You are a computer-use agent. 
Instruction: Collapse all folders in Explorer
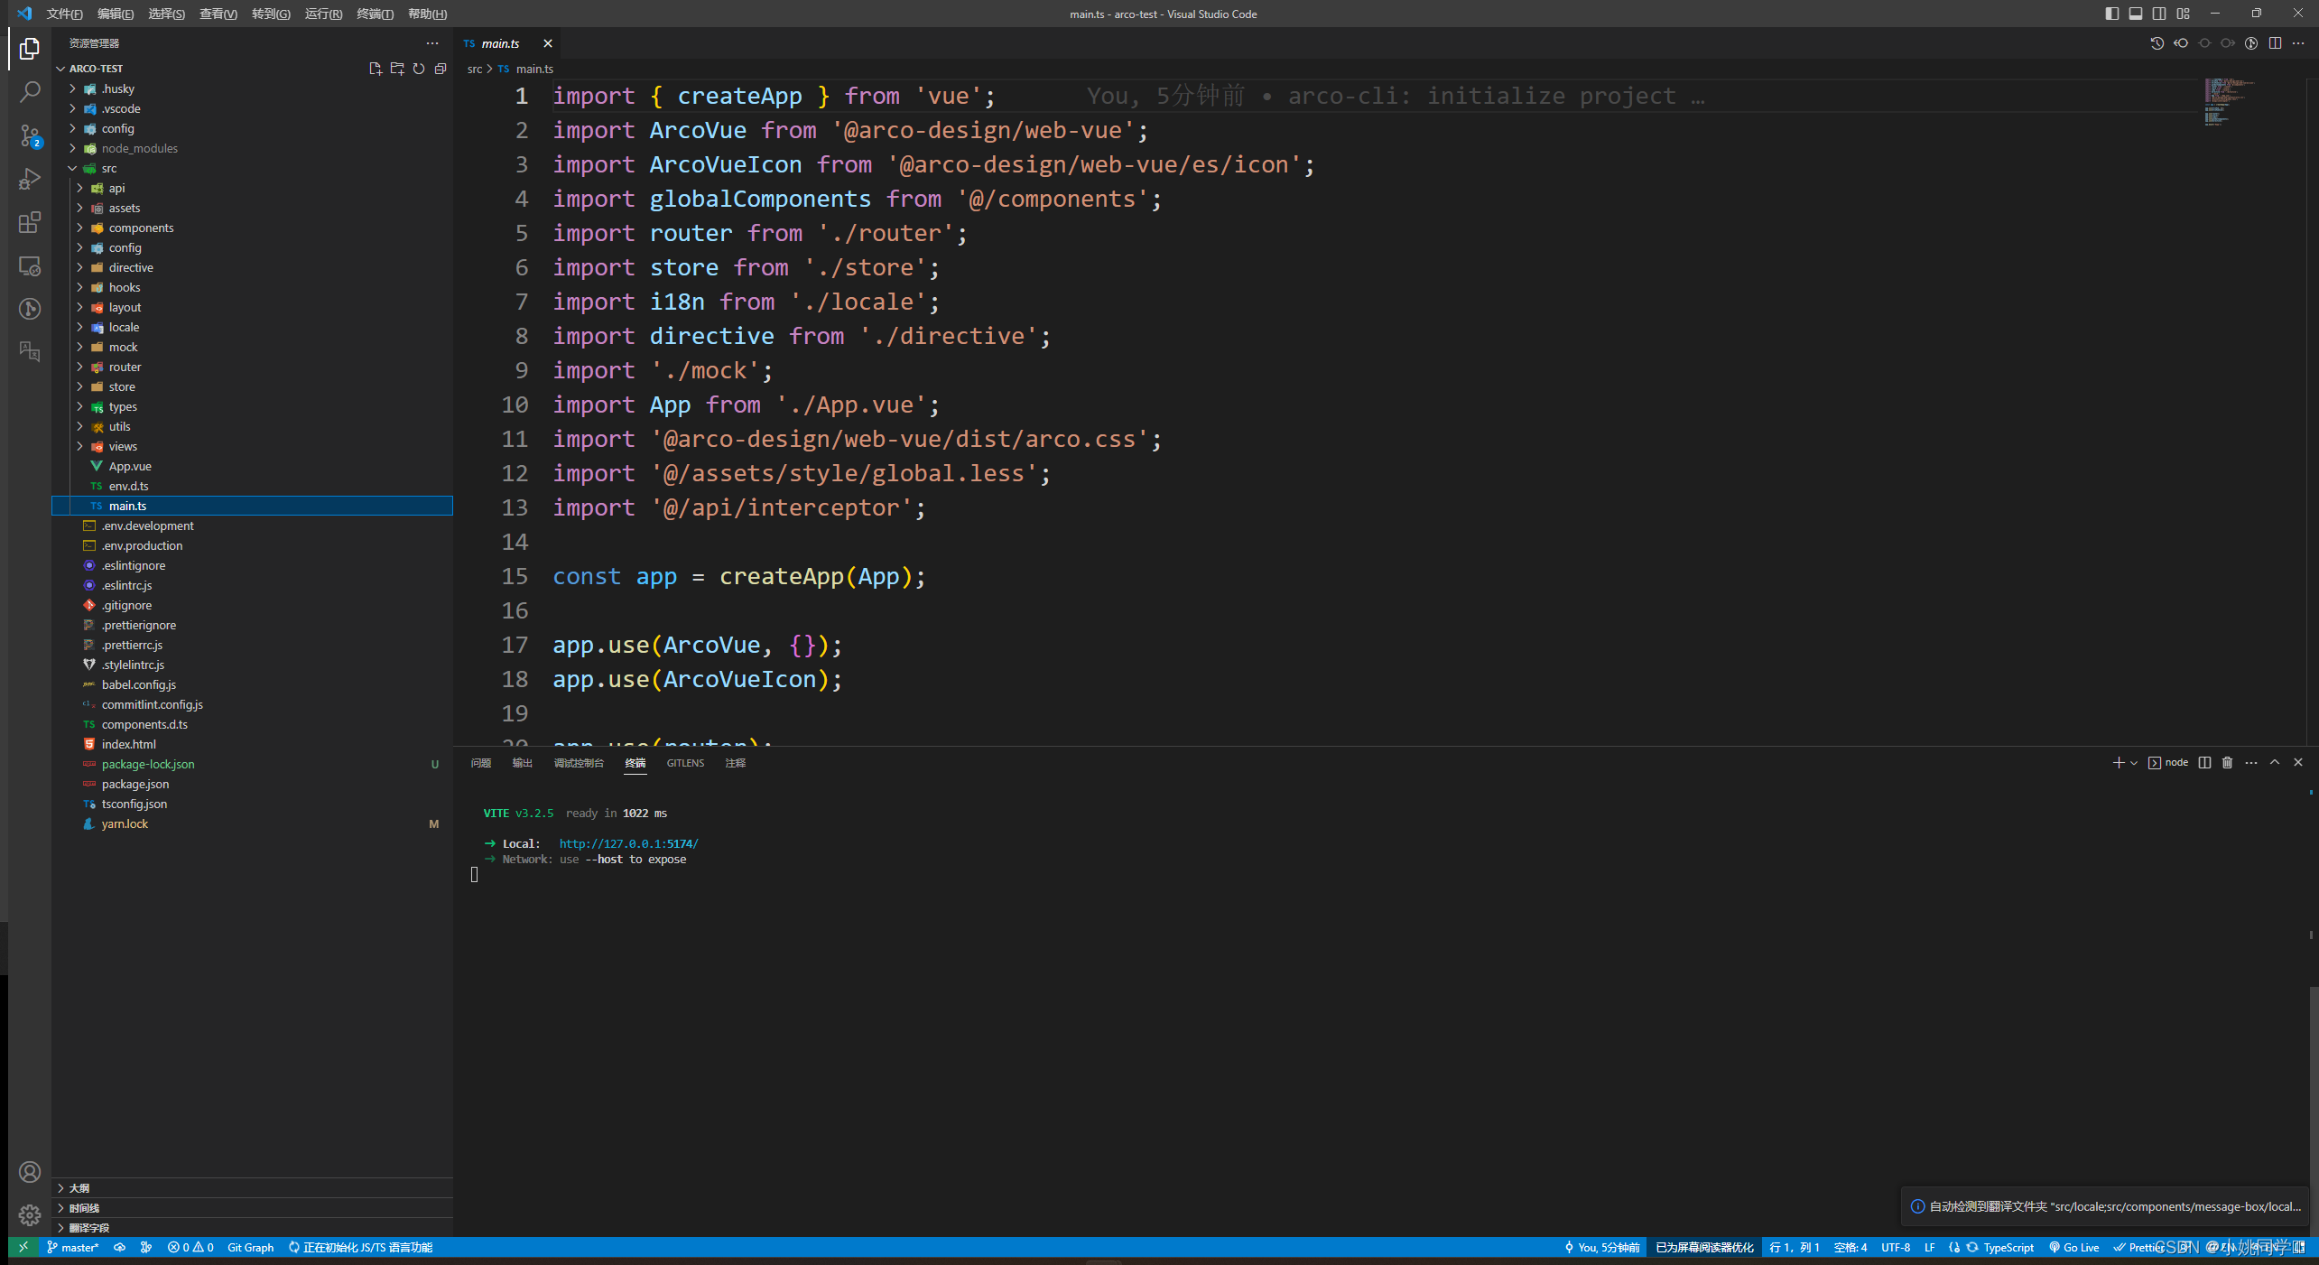coord(441,69)
